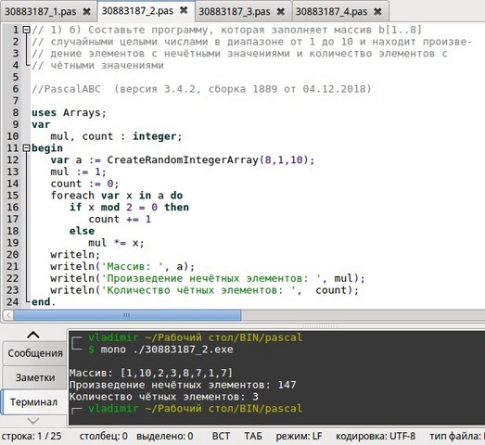485x445 pixels.
Task: Close the 30883187_3.pas tab
Action: 281,12
